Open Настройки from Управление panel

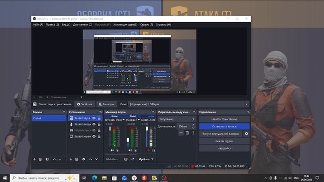224,148
